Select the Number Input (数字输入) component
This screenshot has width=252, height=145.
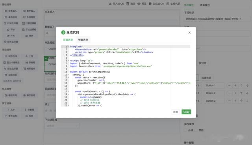[29, 11]
